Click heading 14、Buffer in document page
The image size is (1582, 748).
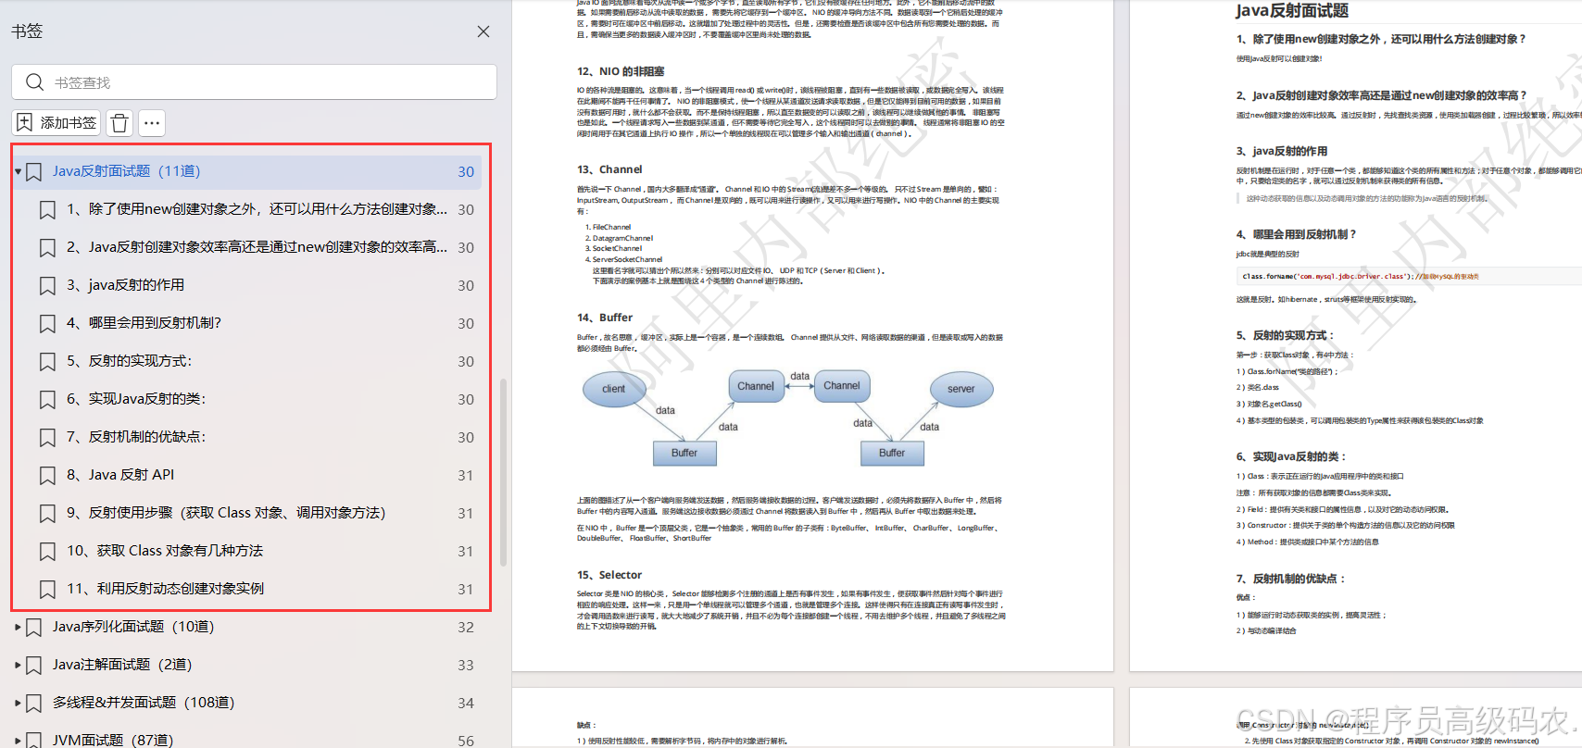605,318
